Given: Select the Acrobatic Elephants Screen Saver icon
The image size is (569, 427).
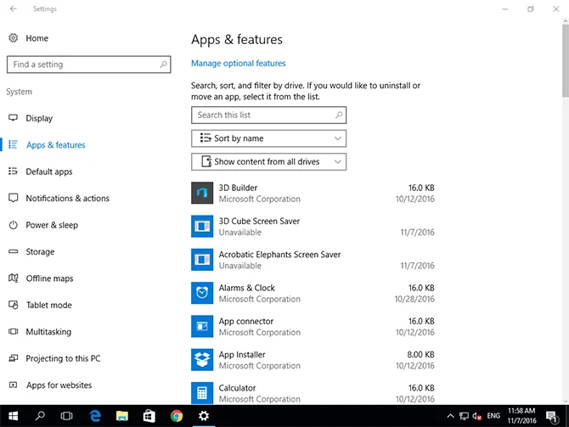Looking at the screenshot, I should 202,260.
